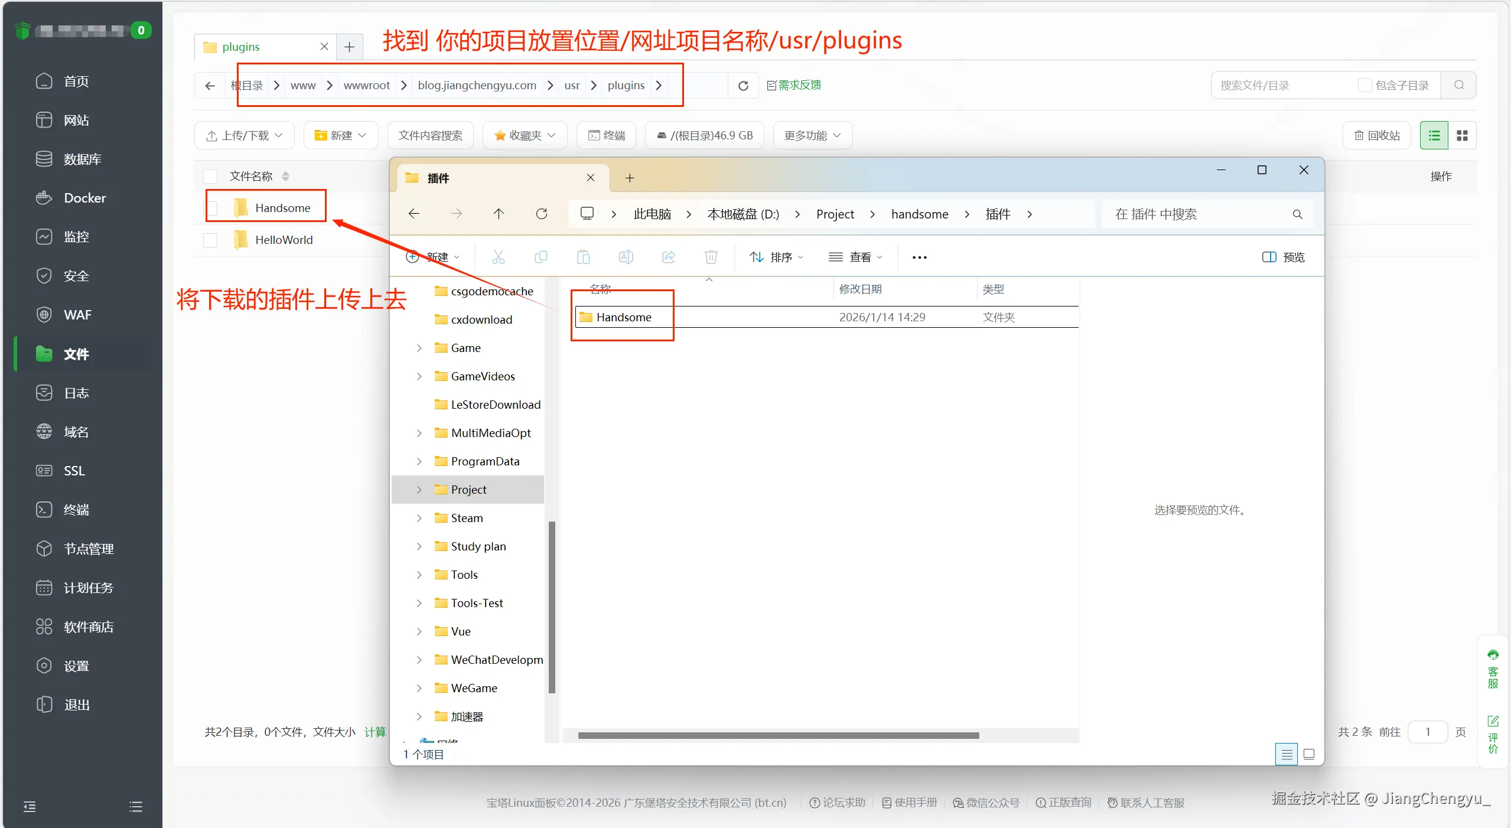Open the Explorer three-dots more menu
The width and height of the screenshot is (1511, 828).
pos(919,257)
